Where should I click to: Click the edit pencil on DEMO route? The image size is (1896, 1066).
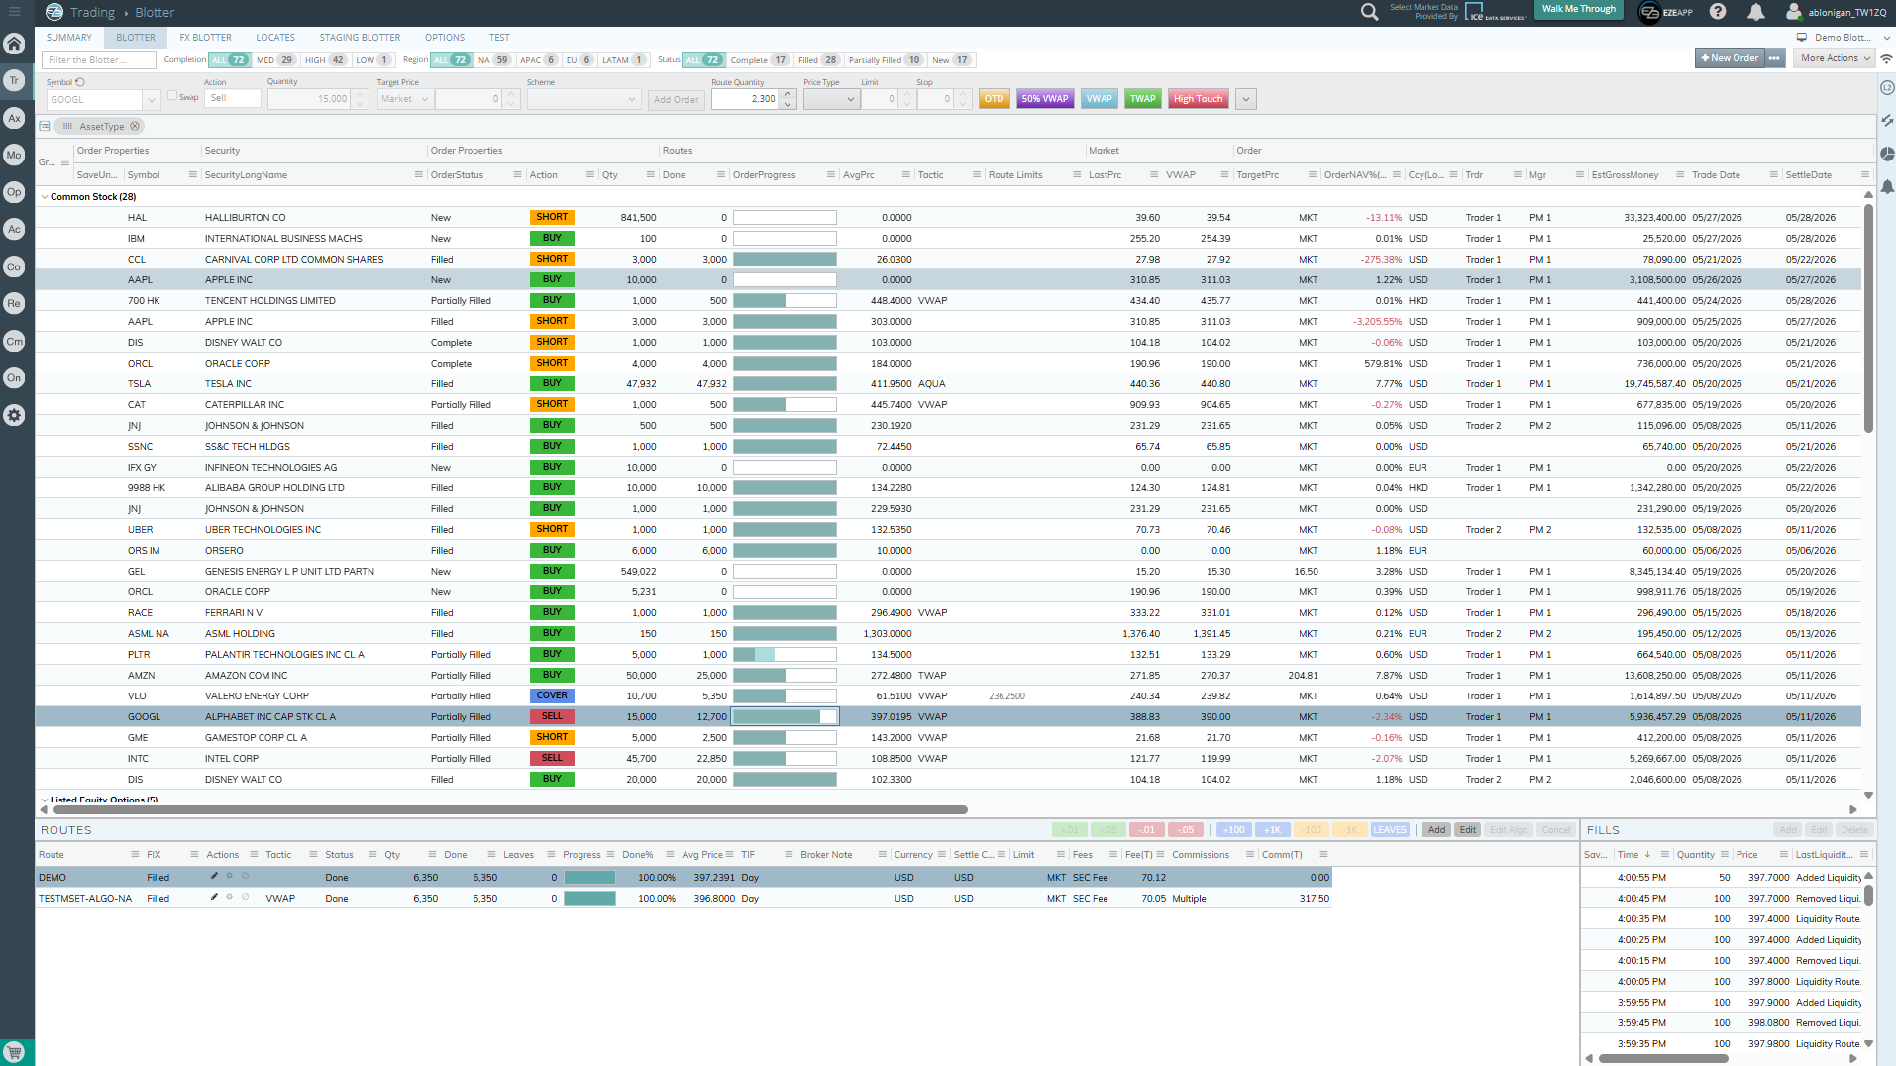[214, 876]
